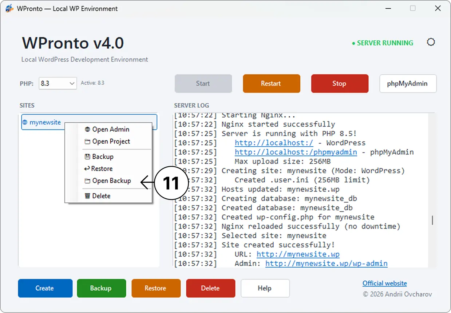The image size is (451, 313).
Task: Click the green Backup button at bottom
Action: (101, 288)
